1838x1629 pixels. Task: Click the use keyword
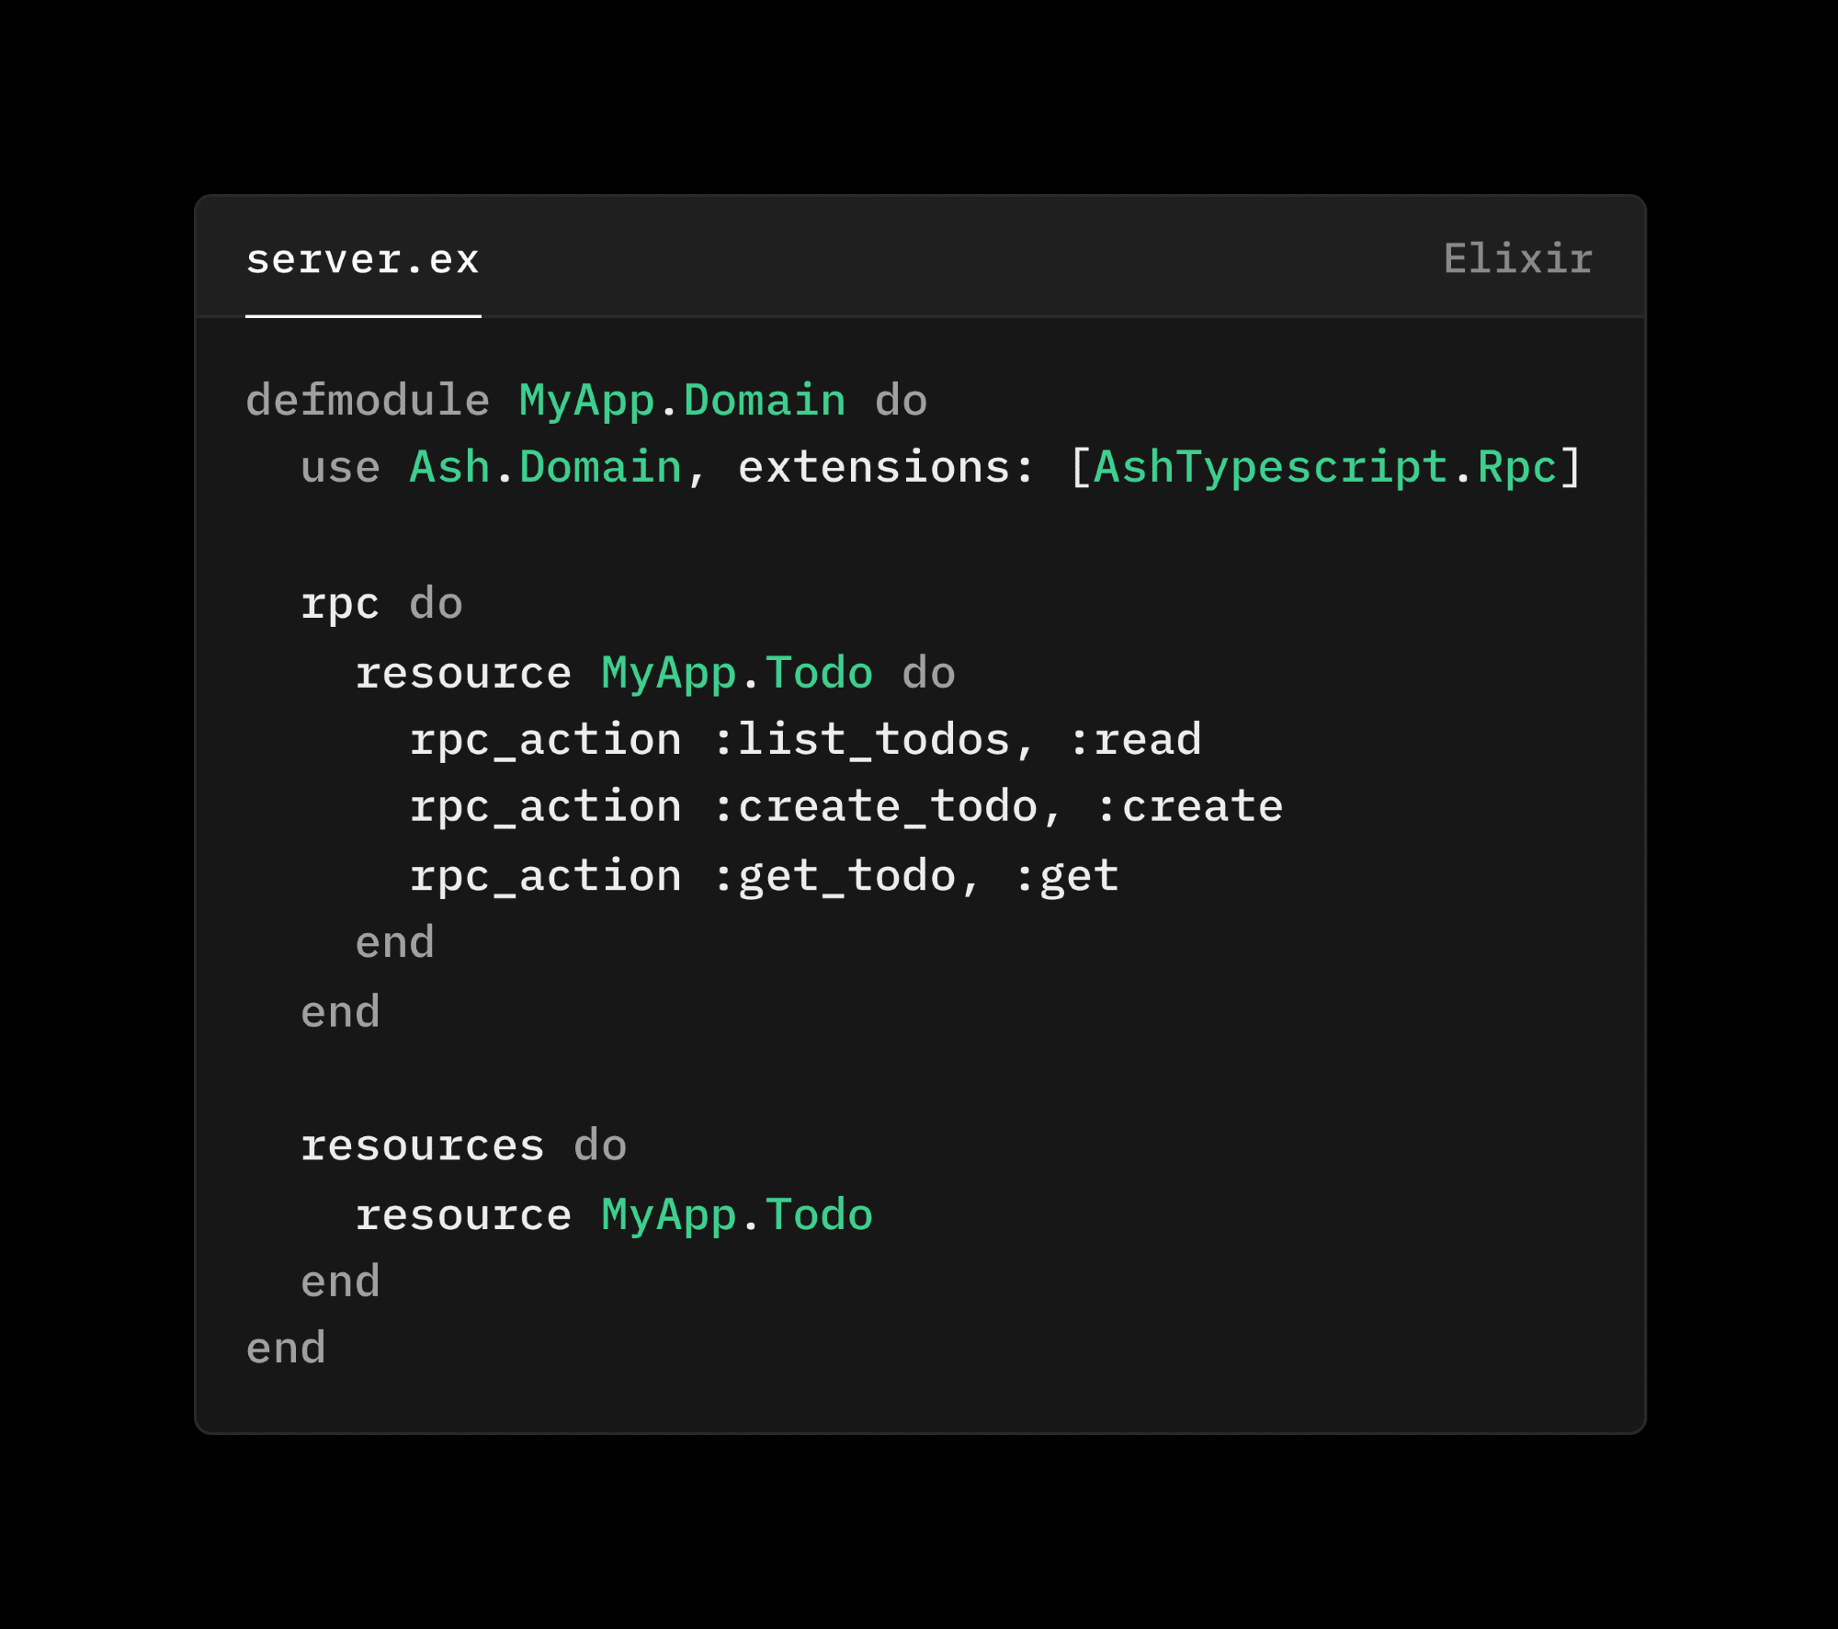[340, 468]
